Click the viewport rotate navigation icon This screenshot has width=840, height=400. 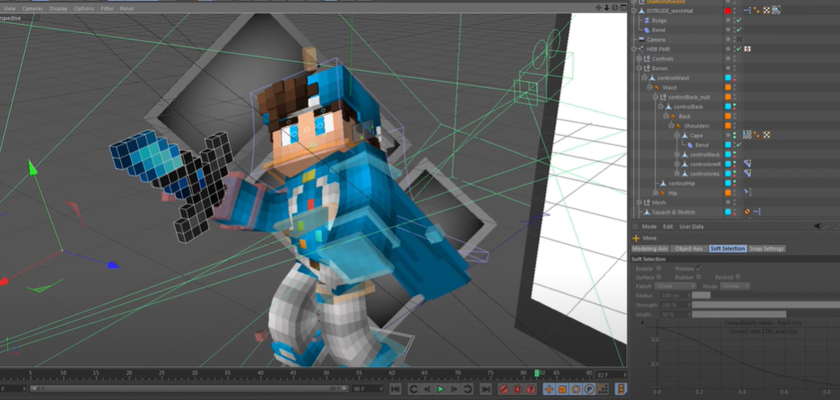[614, 8]
